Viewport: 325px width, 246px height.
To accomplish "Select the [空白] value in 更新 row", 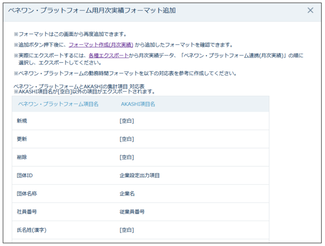I will (127, 139).
